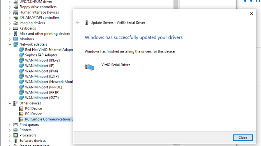This screenshot has width=261, height=146.
Task: Click the Close button in the dialog
Action: [242, 137]
